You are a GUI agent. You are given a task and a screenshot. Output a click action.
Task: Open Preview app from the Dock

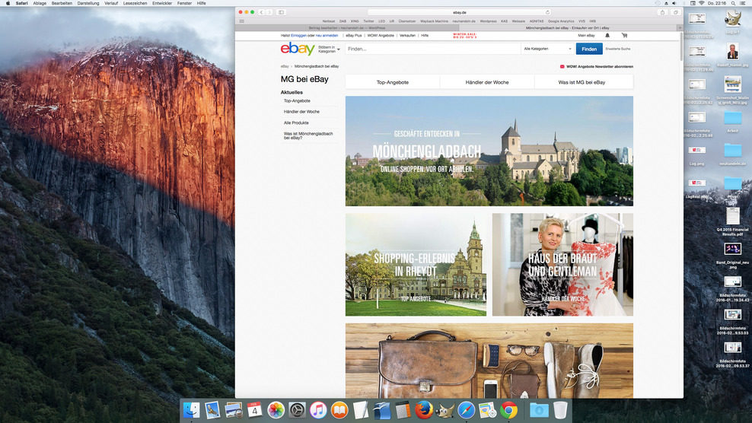tap(234, 411)
